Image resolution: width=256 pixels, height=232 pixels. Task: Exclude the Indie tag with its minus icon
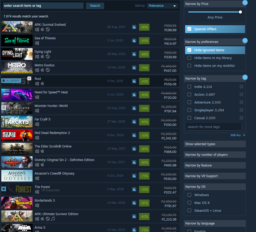click(x=241, y=87)
